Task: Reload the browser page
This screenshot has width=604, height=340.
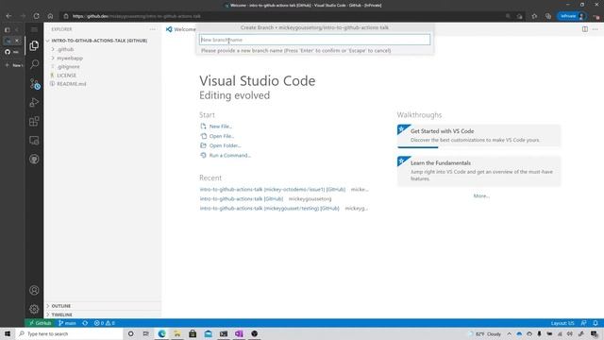Action: point(36,16)
